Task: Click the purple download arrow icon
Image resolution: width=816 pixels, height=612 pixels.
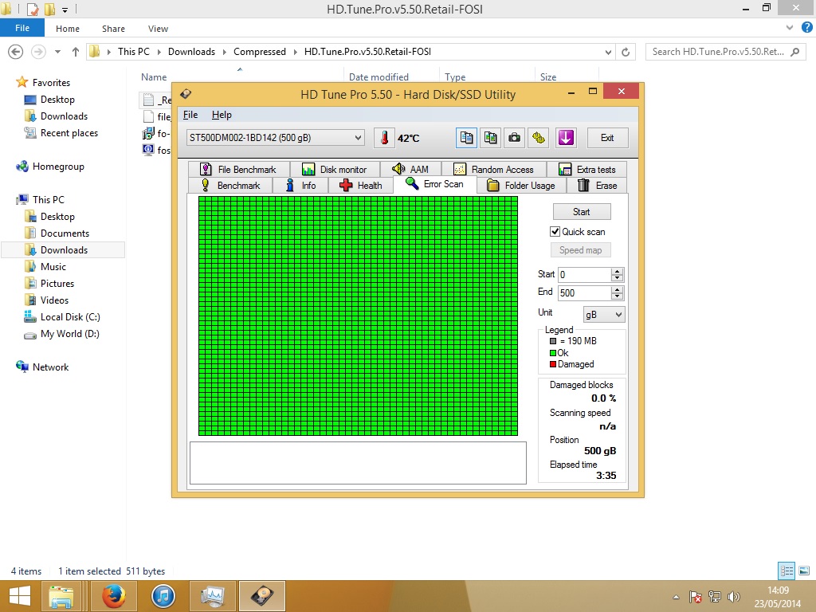Action: 566,138
